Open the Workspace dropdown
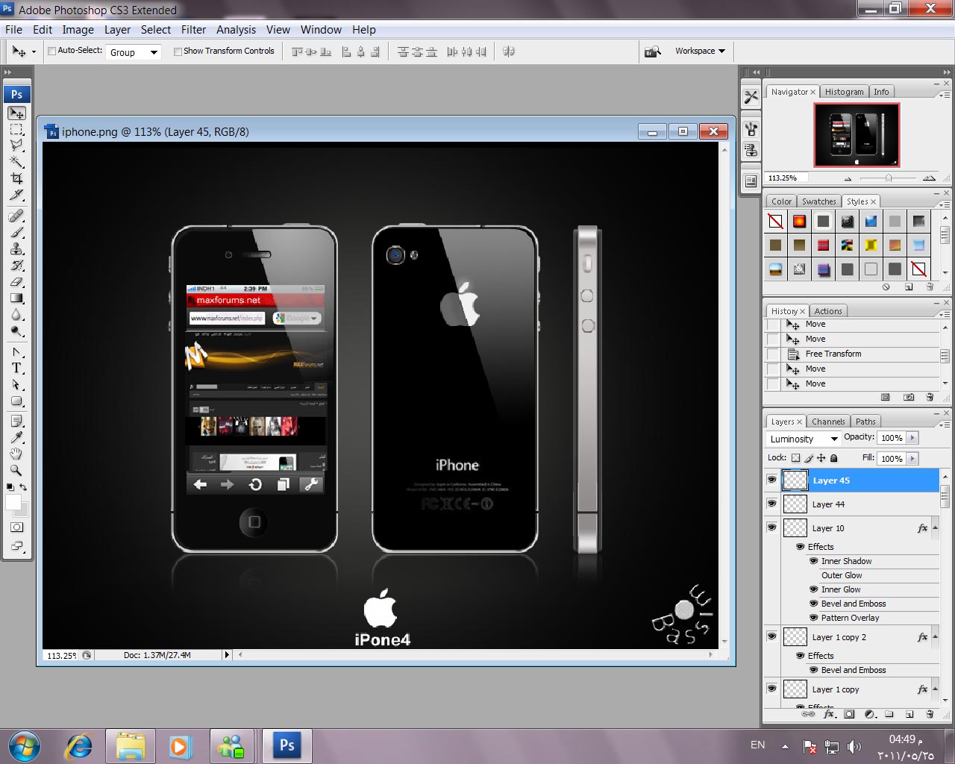This screenshot has height=764, width=955. coord(700,51)
